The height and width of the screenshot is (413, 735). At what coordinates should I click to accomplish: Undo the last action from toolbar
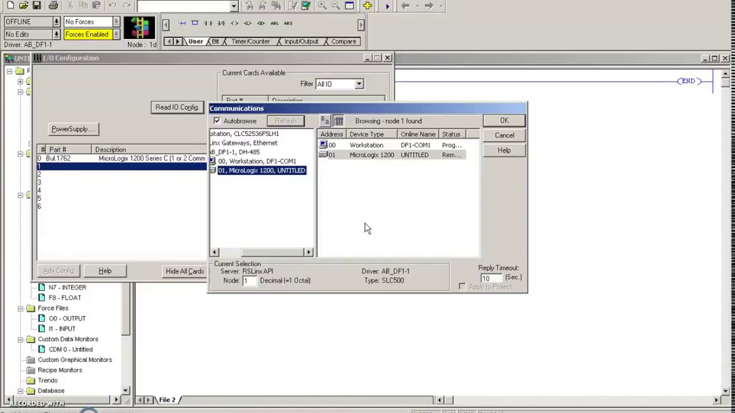click(x=113, y=6)
